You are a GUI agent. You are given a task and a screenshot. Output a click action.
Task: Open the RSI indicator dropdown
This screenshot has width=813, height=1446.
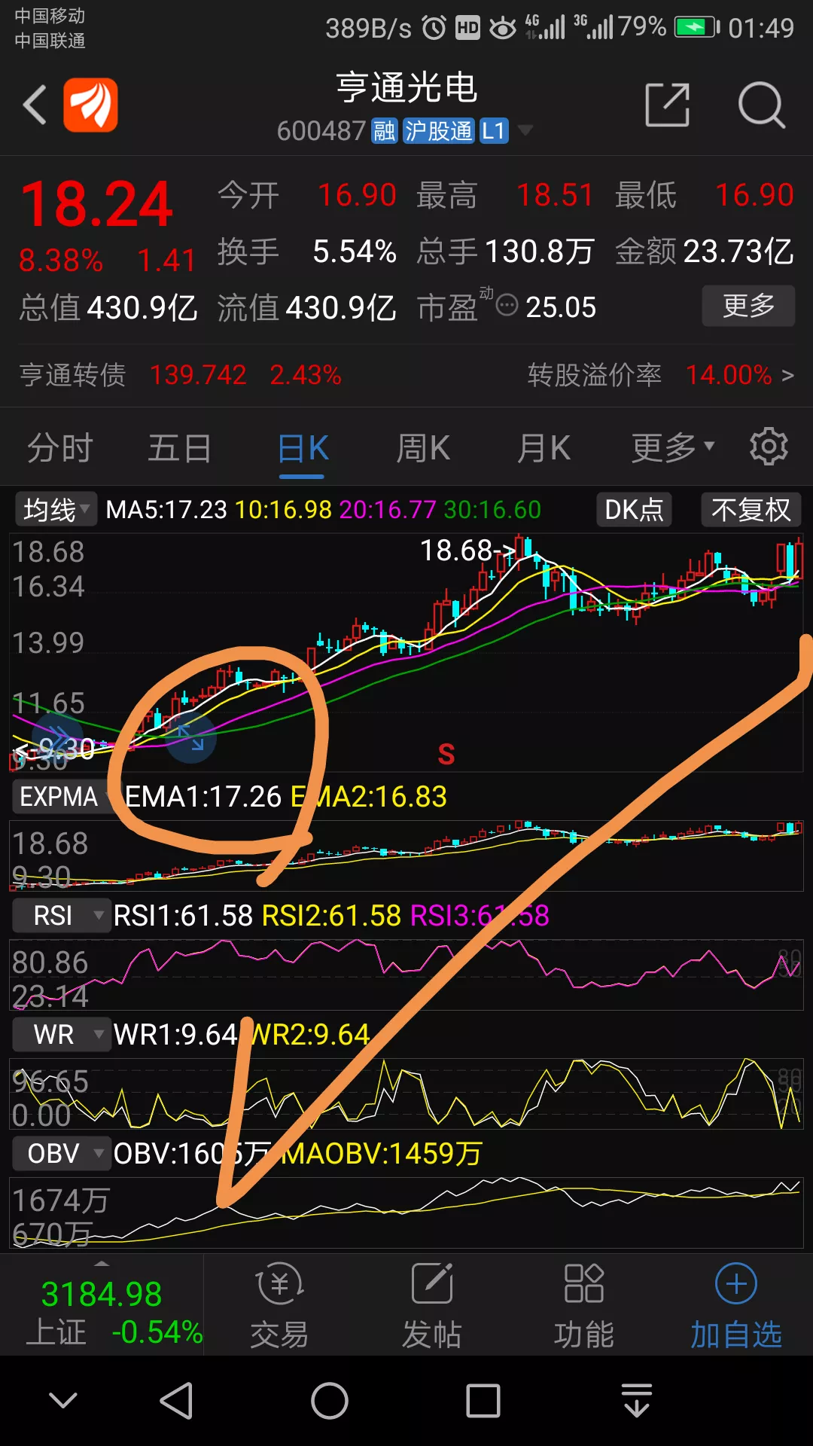click(x=61, y=916)
